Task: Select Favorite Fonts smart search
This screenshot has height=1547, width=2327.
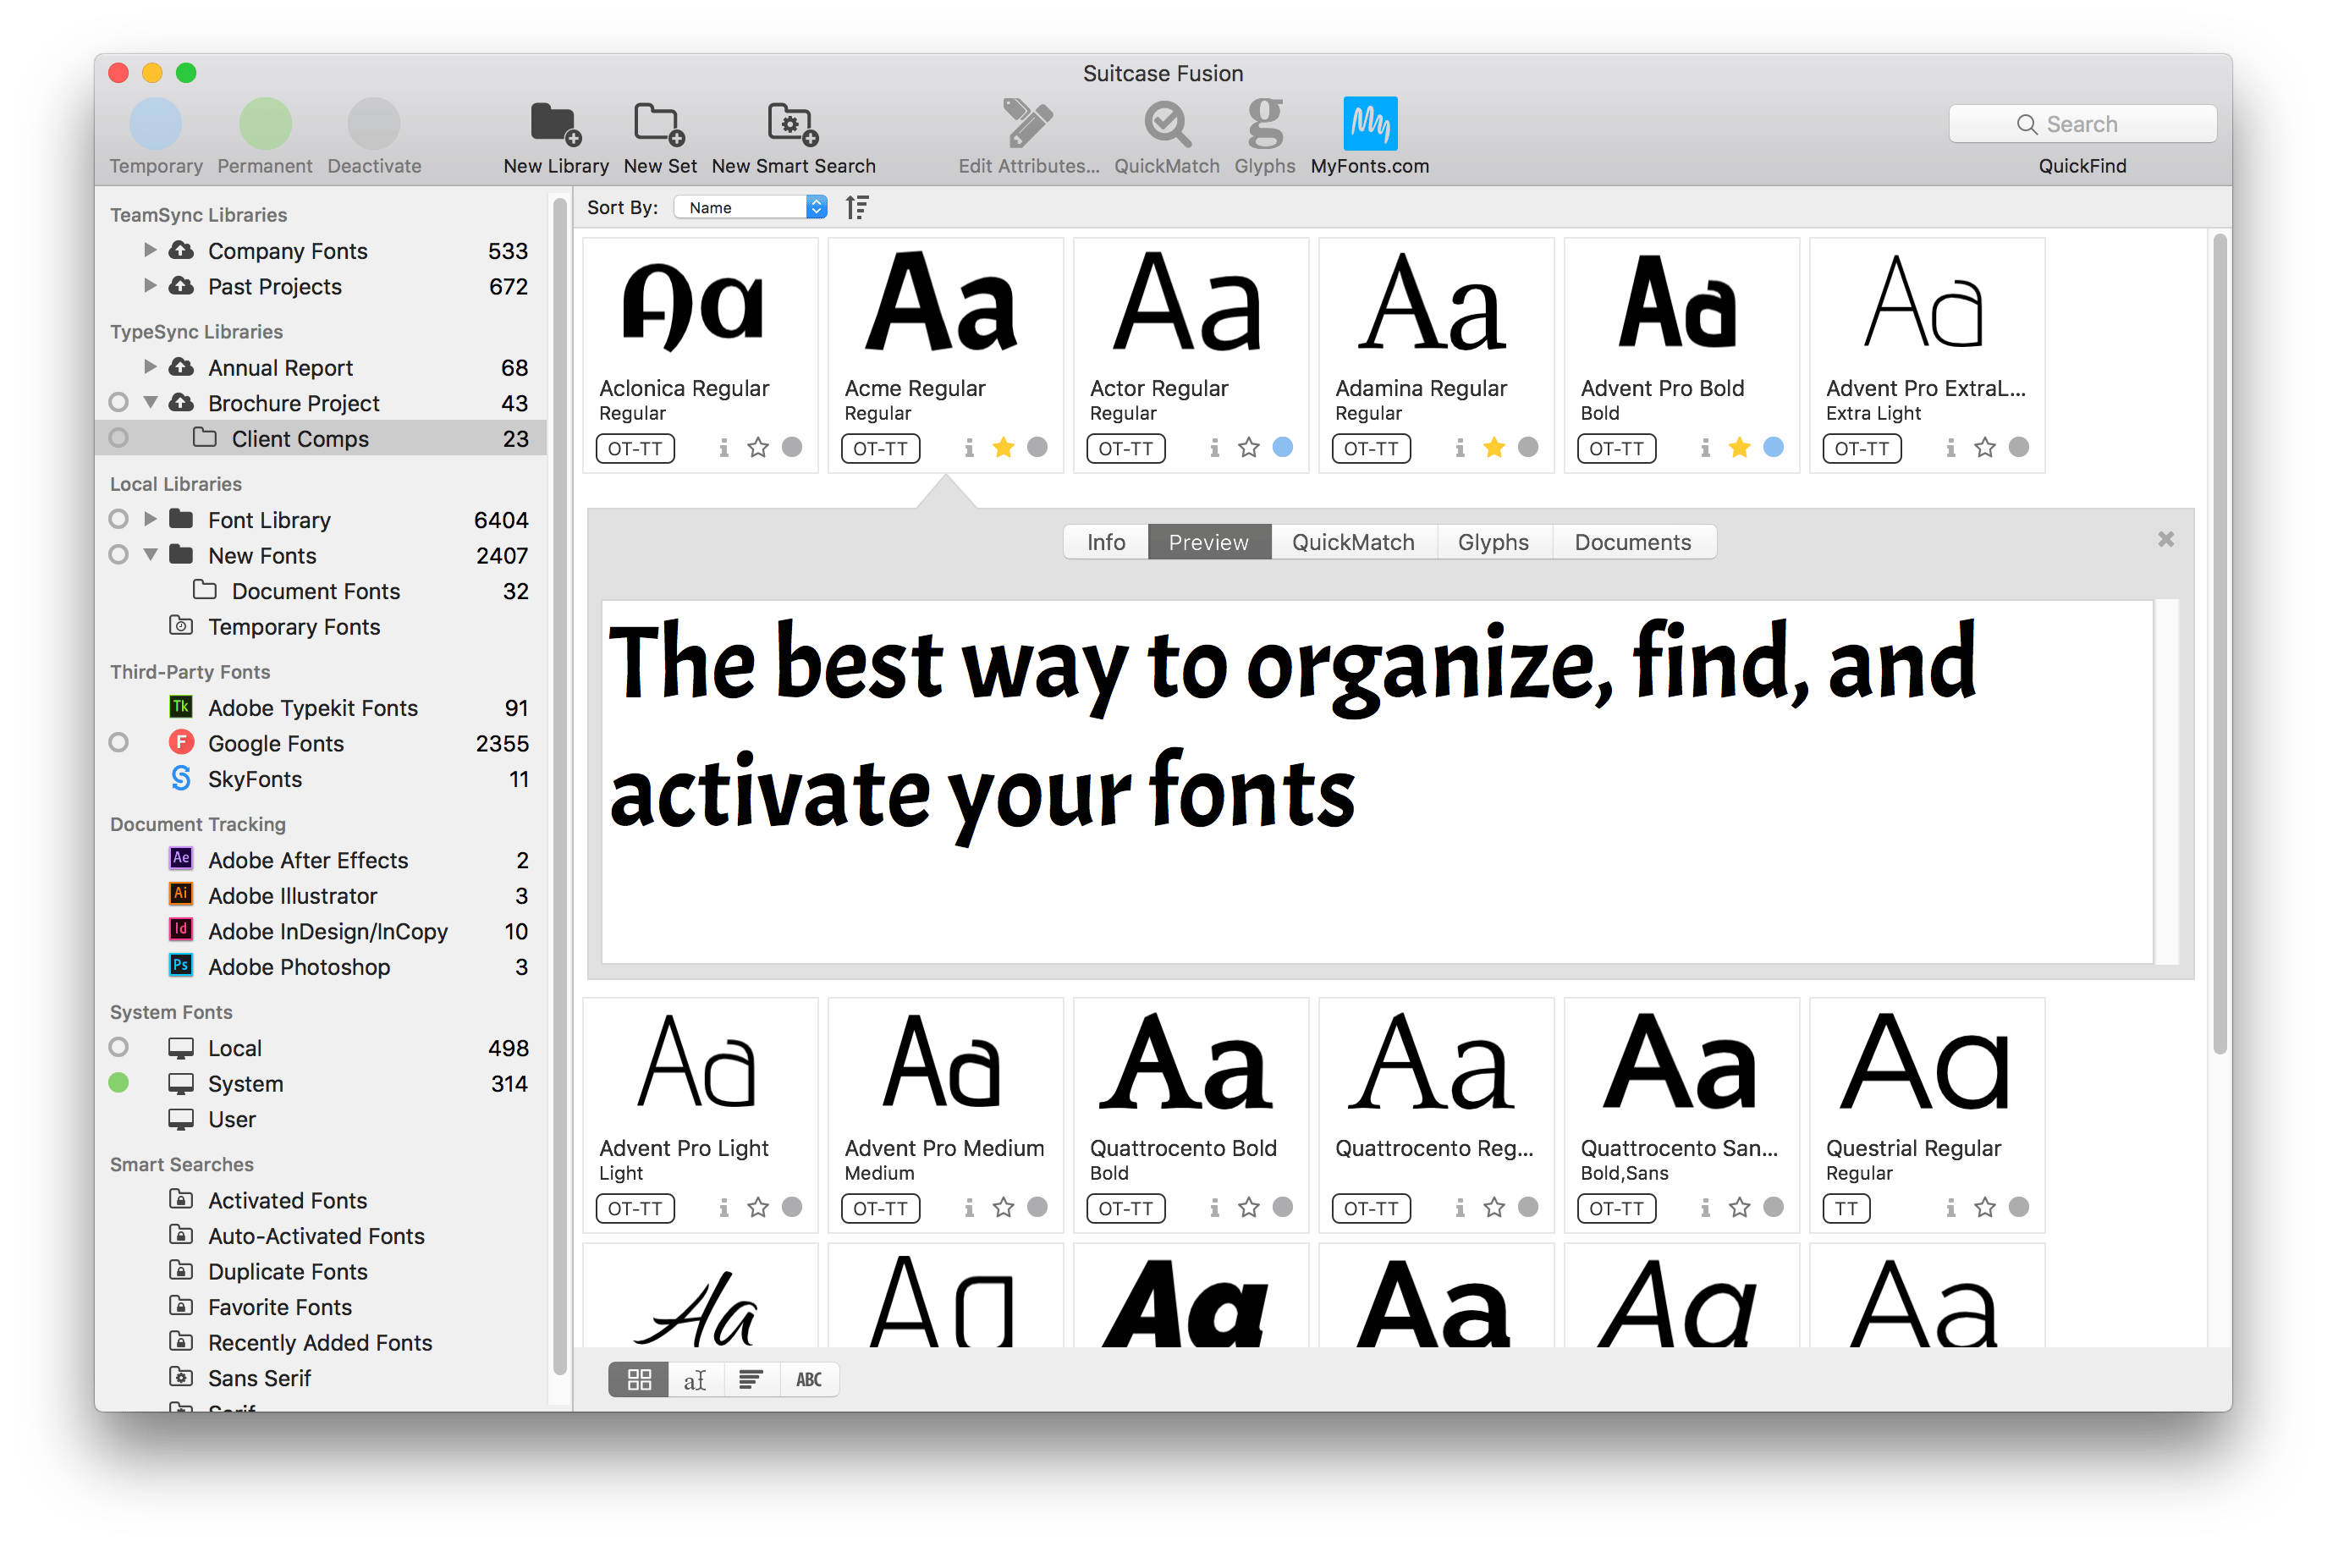Action: coord(279,1308)
